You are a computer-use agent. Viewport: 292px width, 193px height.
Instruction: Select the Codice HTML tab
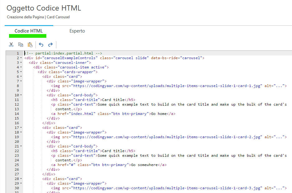[x=29, y=31]
